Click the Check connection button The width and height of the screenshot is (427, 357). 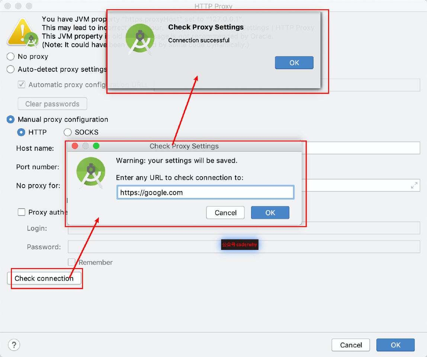44,278
